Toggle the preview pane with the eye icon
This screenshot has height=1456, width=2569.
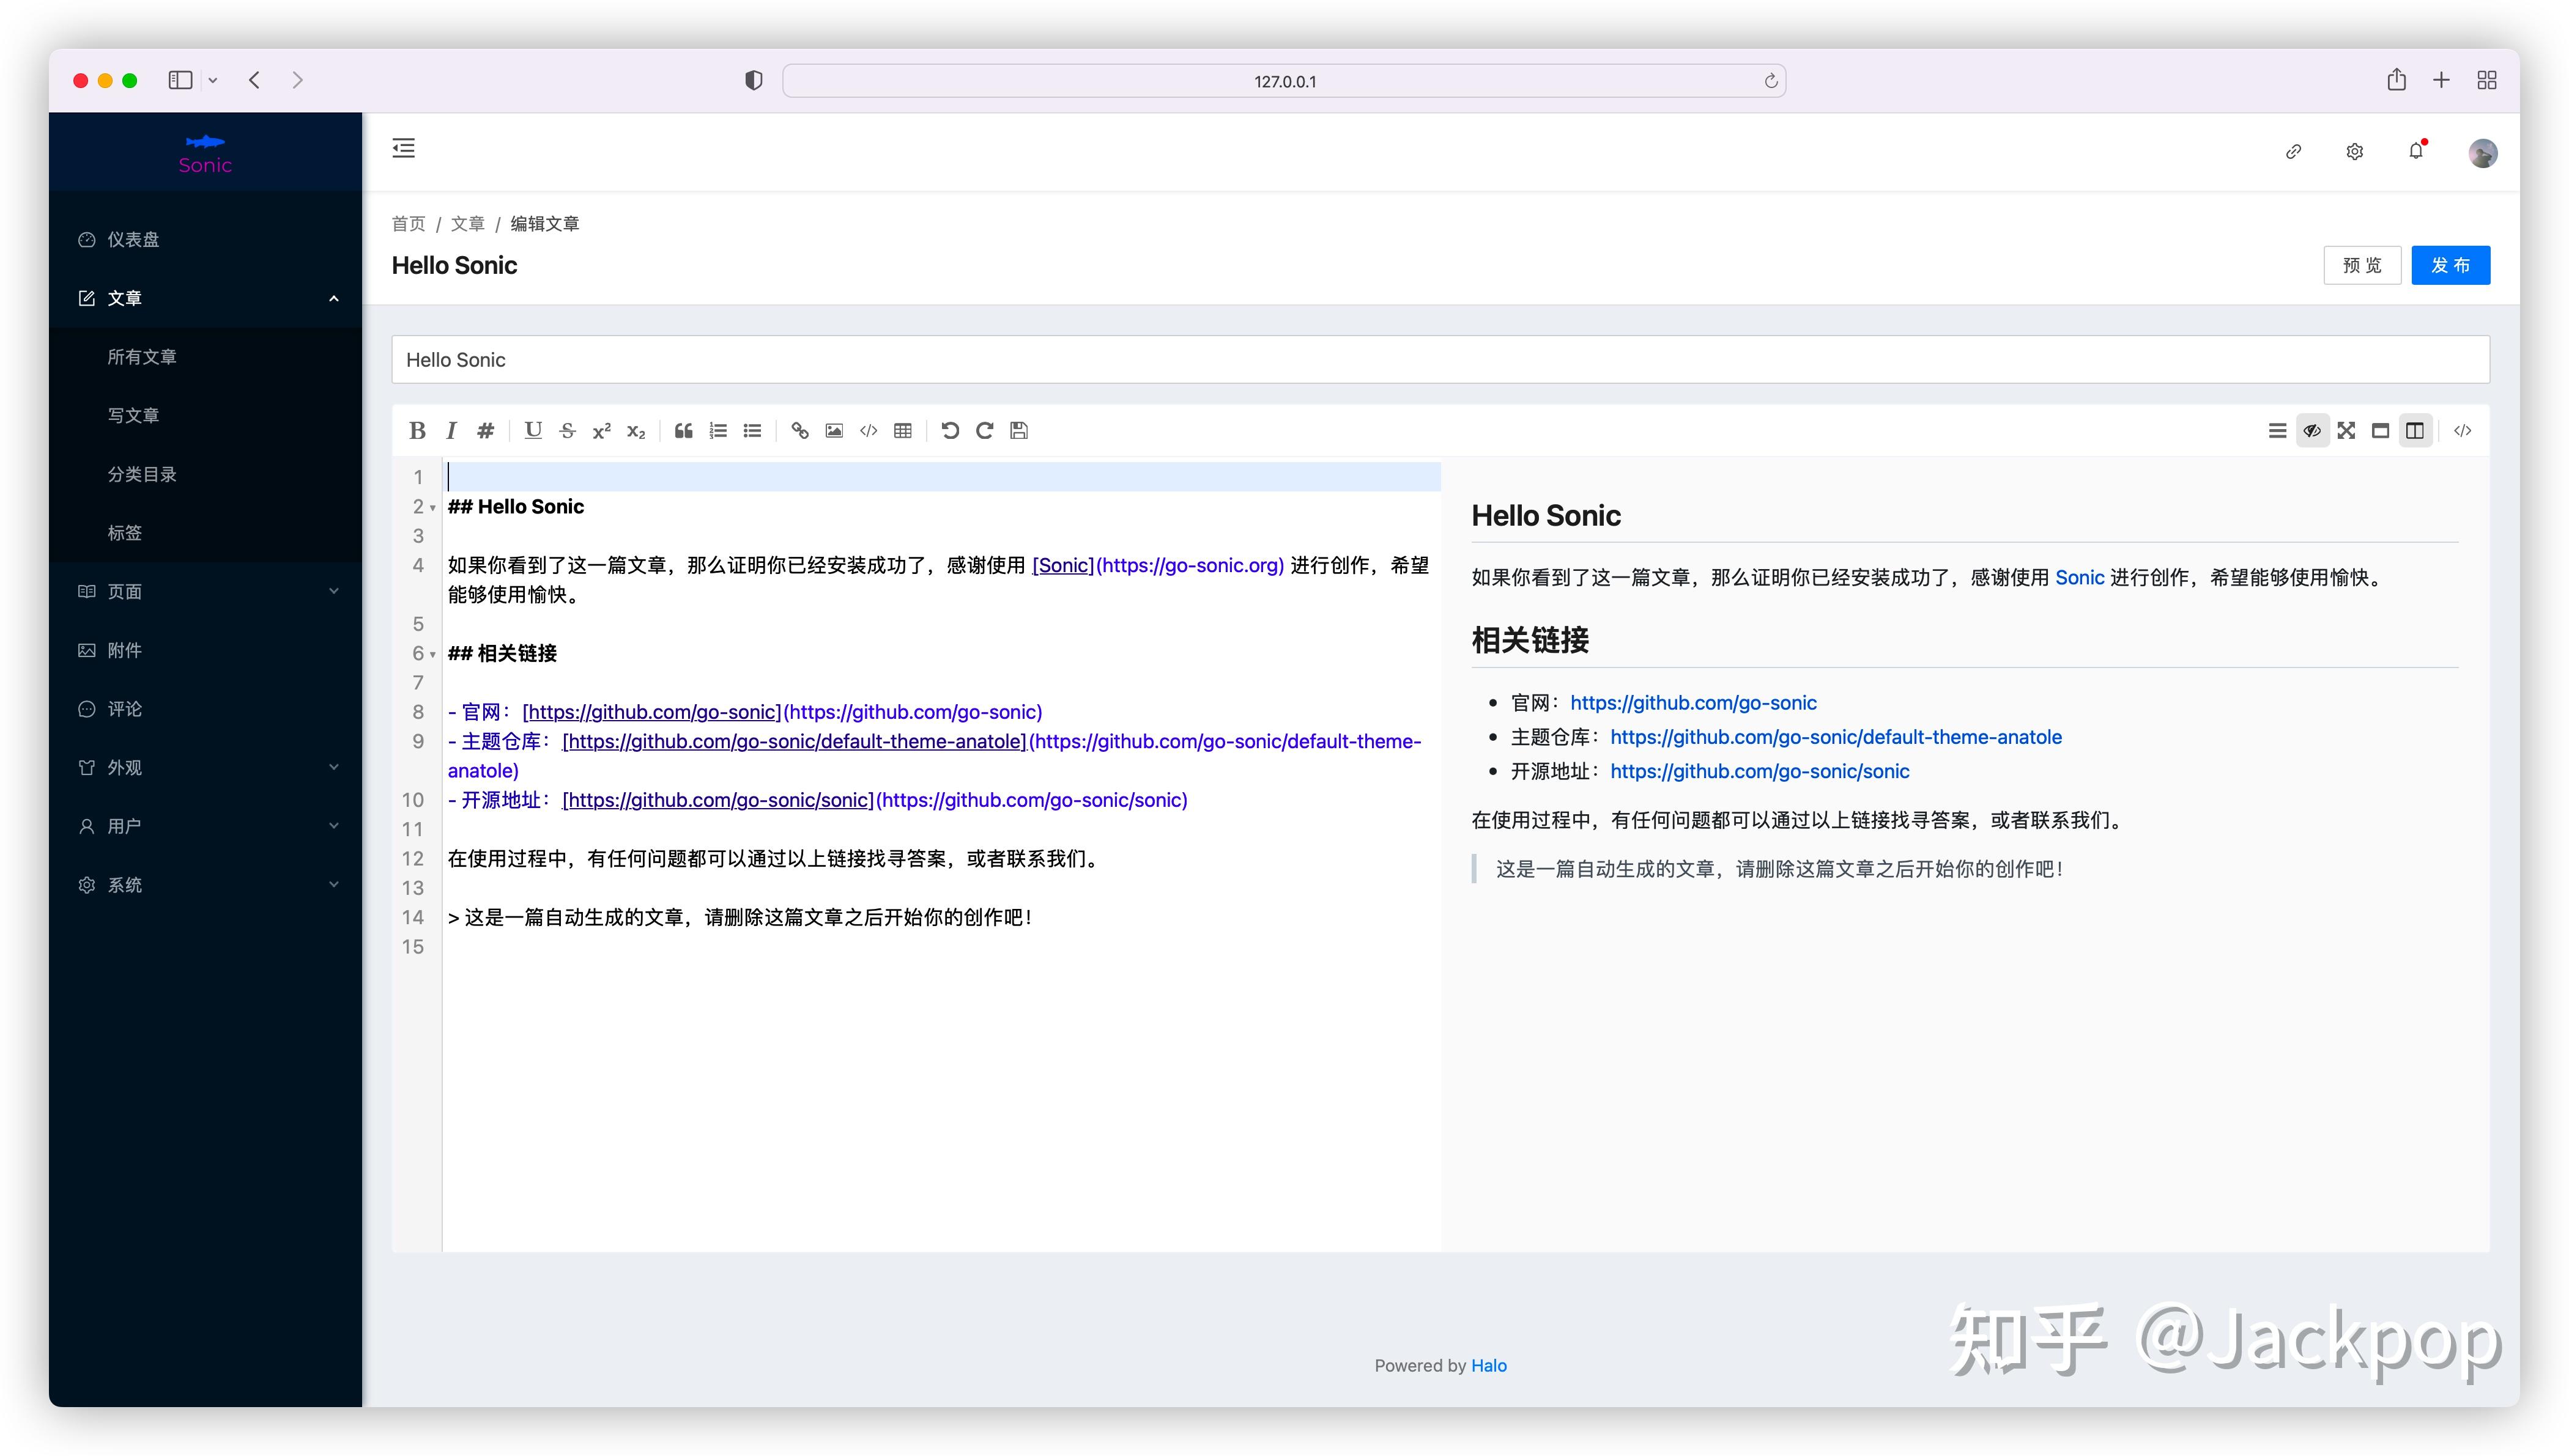coord(2312,431)
